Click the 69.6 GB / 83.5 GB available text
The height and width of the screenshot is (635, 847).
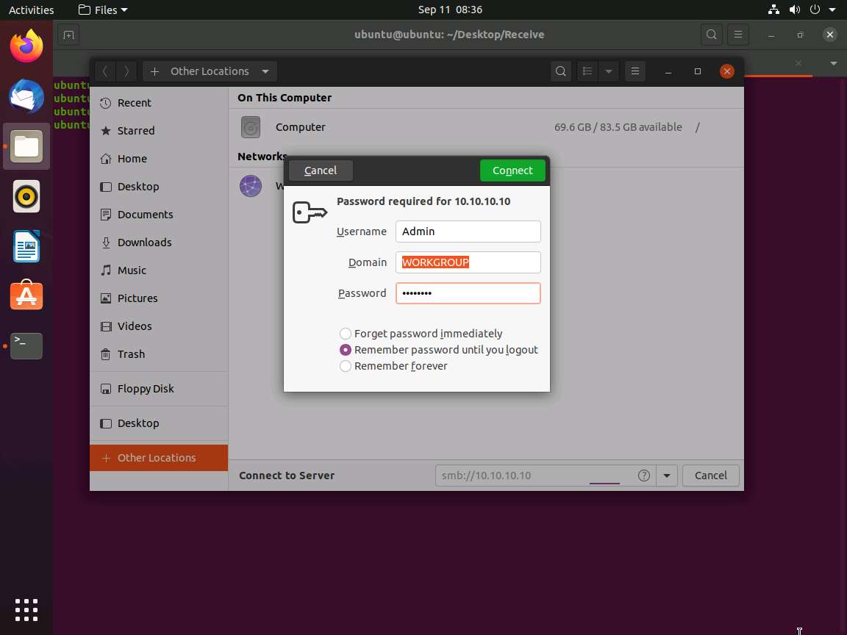pyautogui.click(x=618, y=127)
